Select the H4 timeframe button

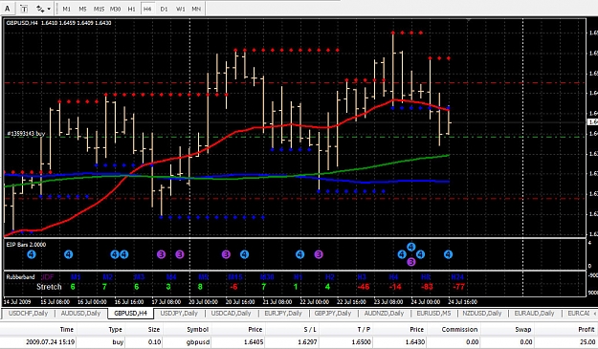click(147, 9)
